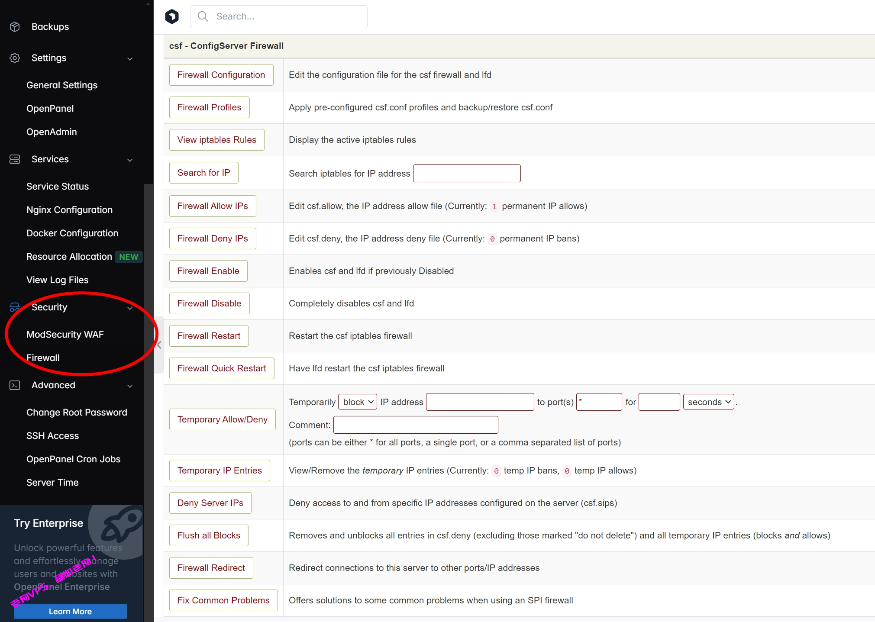This screenshot has width=875, height=622.
Task: Click the Security spy icon
Action: tap(15, 307)
